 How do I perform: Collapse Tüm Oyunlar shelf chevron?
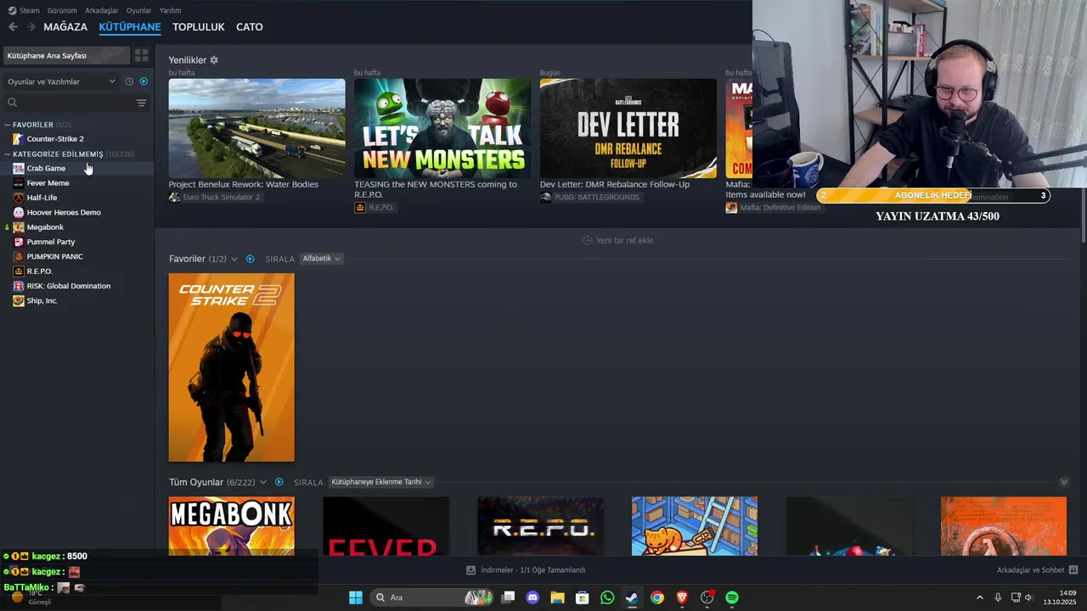tap(263, 482)
